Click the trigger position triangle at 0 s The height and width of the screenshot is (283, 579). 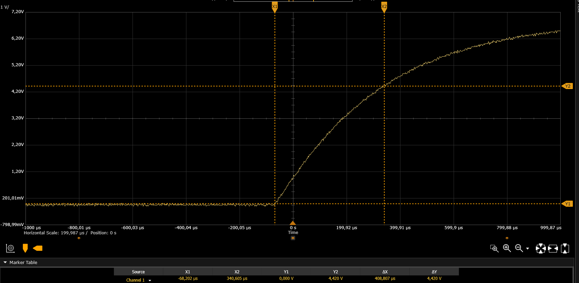point(293,223)
